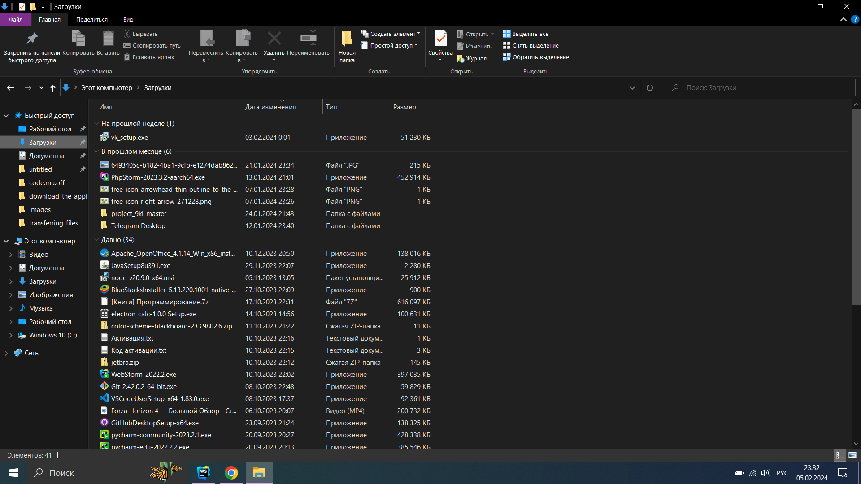The height and width of the screenshot is (484, 861).
Task: Collapse the На прошлой неделе group
Action: [x=96, y=124]
